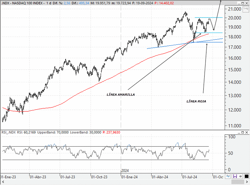Image resolution: width=250 pixels, height=185 pixels.
Task: Click the '01-Ene-23' date axis label
Action: 8,177
